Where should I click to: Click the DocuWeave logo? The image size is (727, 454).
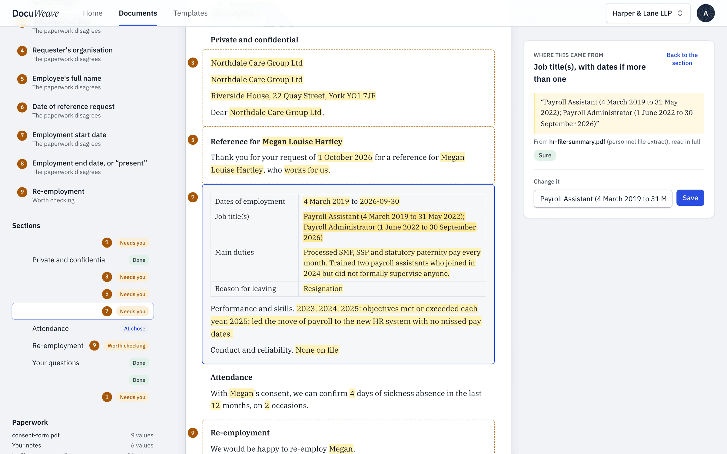[x=36, y=13]
